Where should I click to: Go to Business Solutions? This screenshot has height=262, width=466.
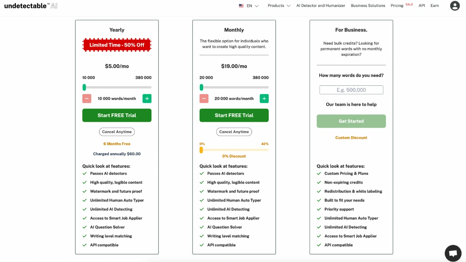coord(368,6)
